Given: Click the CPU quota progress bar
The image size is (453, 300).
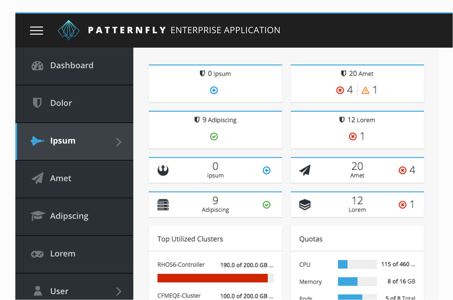Looking at the screenshot, I should tap(357, 264).
